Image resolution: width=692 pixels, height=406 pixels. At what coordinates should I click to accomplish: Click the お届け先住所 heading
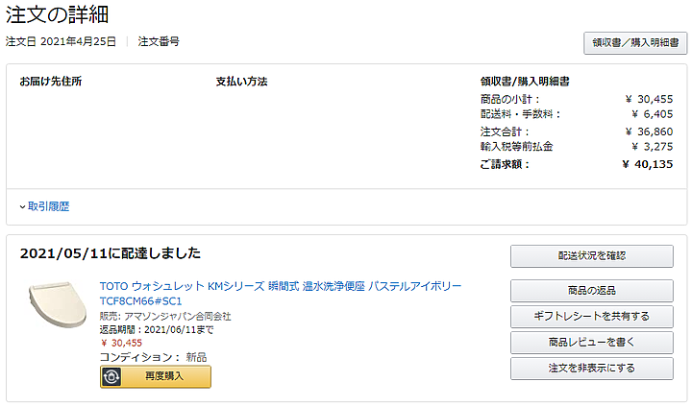click(51, 82)
